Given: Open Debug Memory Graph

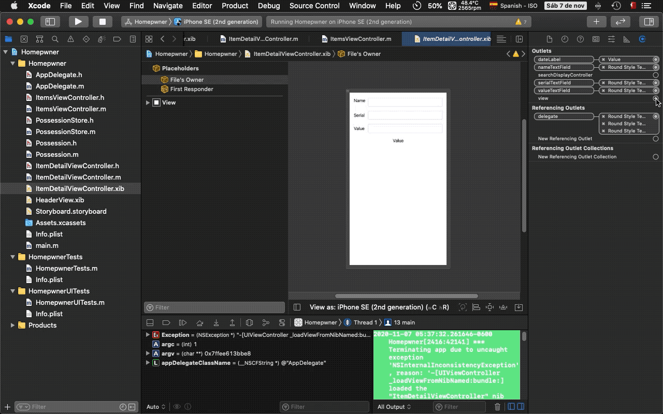Looking at the screenshot, I should pos(266,322).
